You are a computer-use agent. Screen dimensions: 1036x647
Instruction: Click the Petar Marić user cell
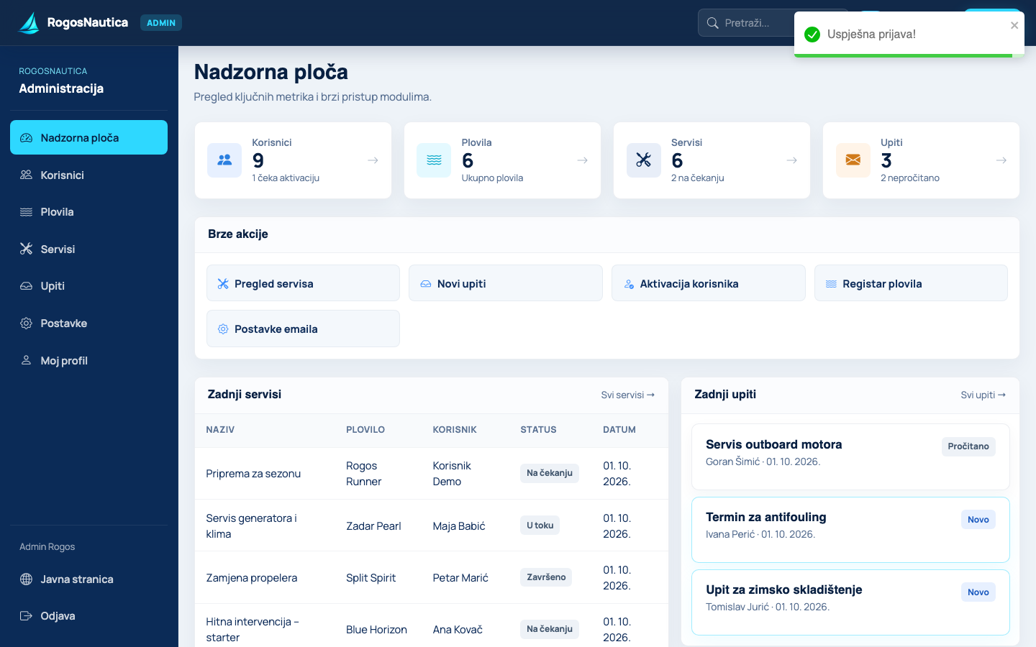(x=460, y=578)
